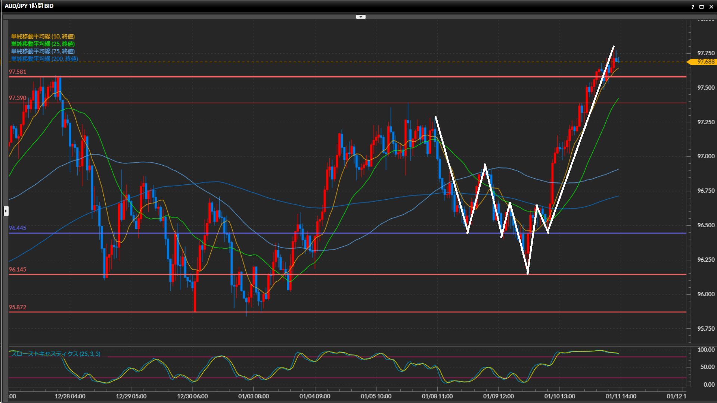This screenshot has height=403, width=717.
Task: Expand the collapsed toolbar with top arrow
Action: 361,17
